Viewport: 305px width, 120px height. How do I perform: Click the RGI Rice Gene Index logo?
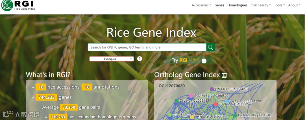pyautogui.click(x=18, y=5)
